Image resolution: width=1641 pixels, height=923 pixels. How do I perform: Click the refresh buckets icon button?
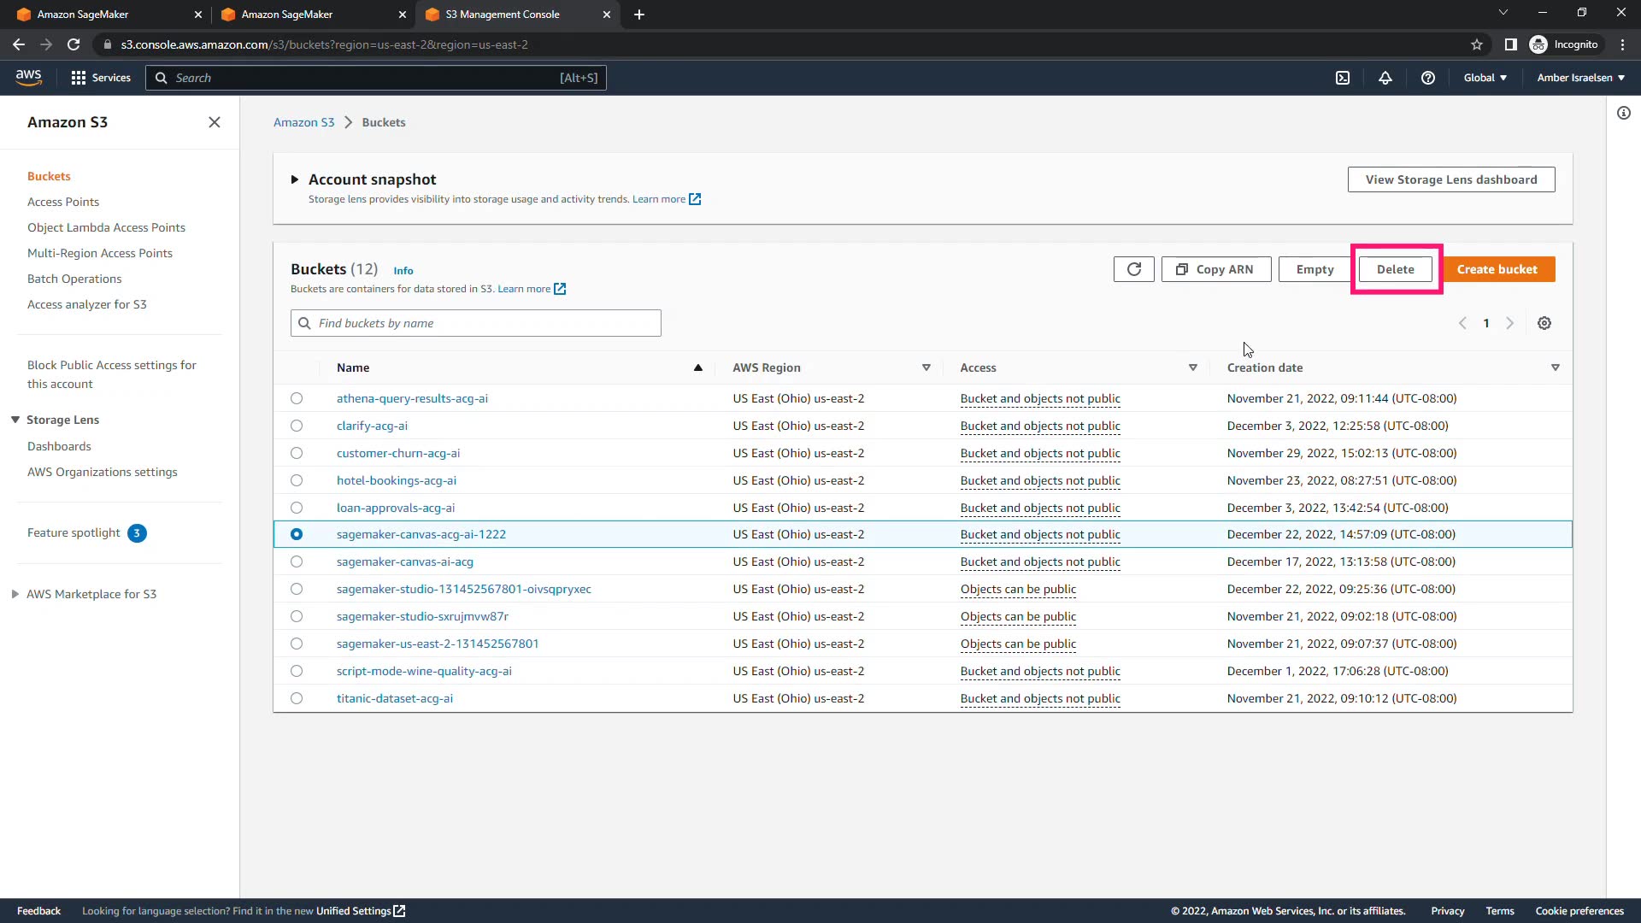[x=1133, y=269]
